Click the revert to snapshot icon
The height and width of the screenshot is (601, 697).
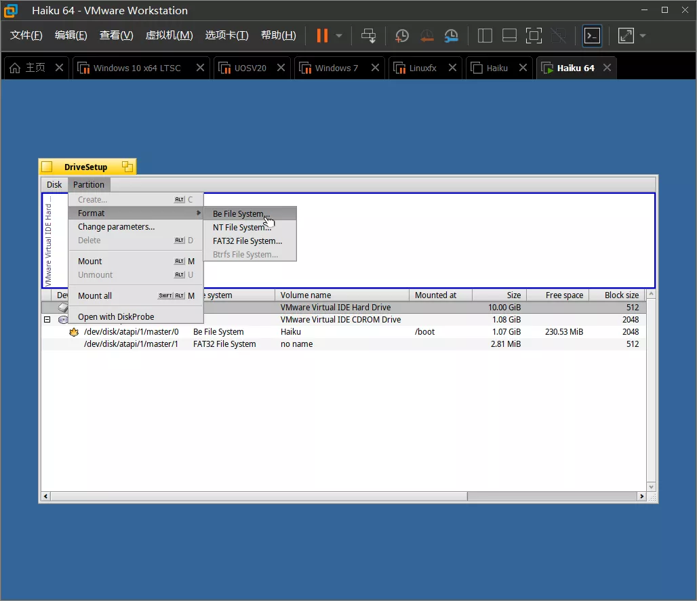(x=426, y=36)
